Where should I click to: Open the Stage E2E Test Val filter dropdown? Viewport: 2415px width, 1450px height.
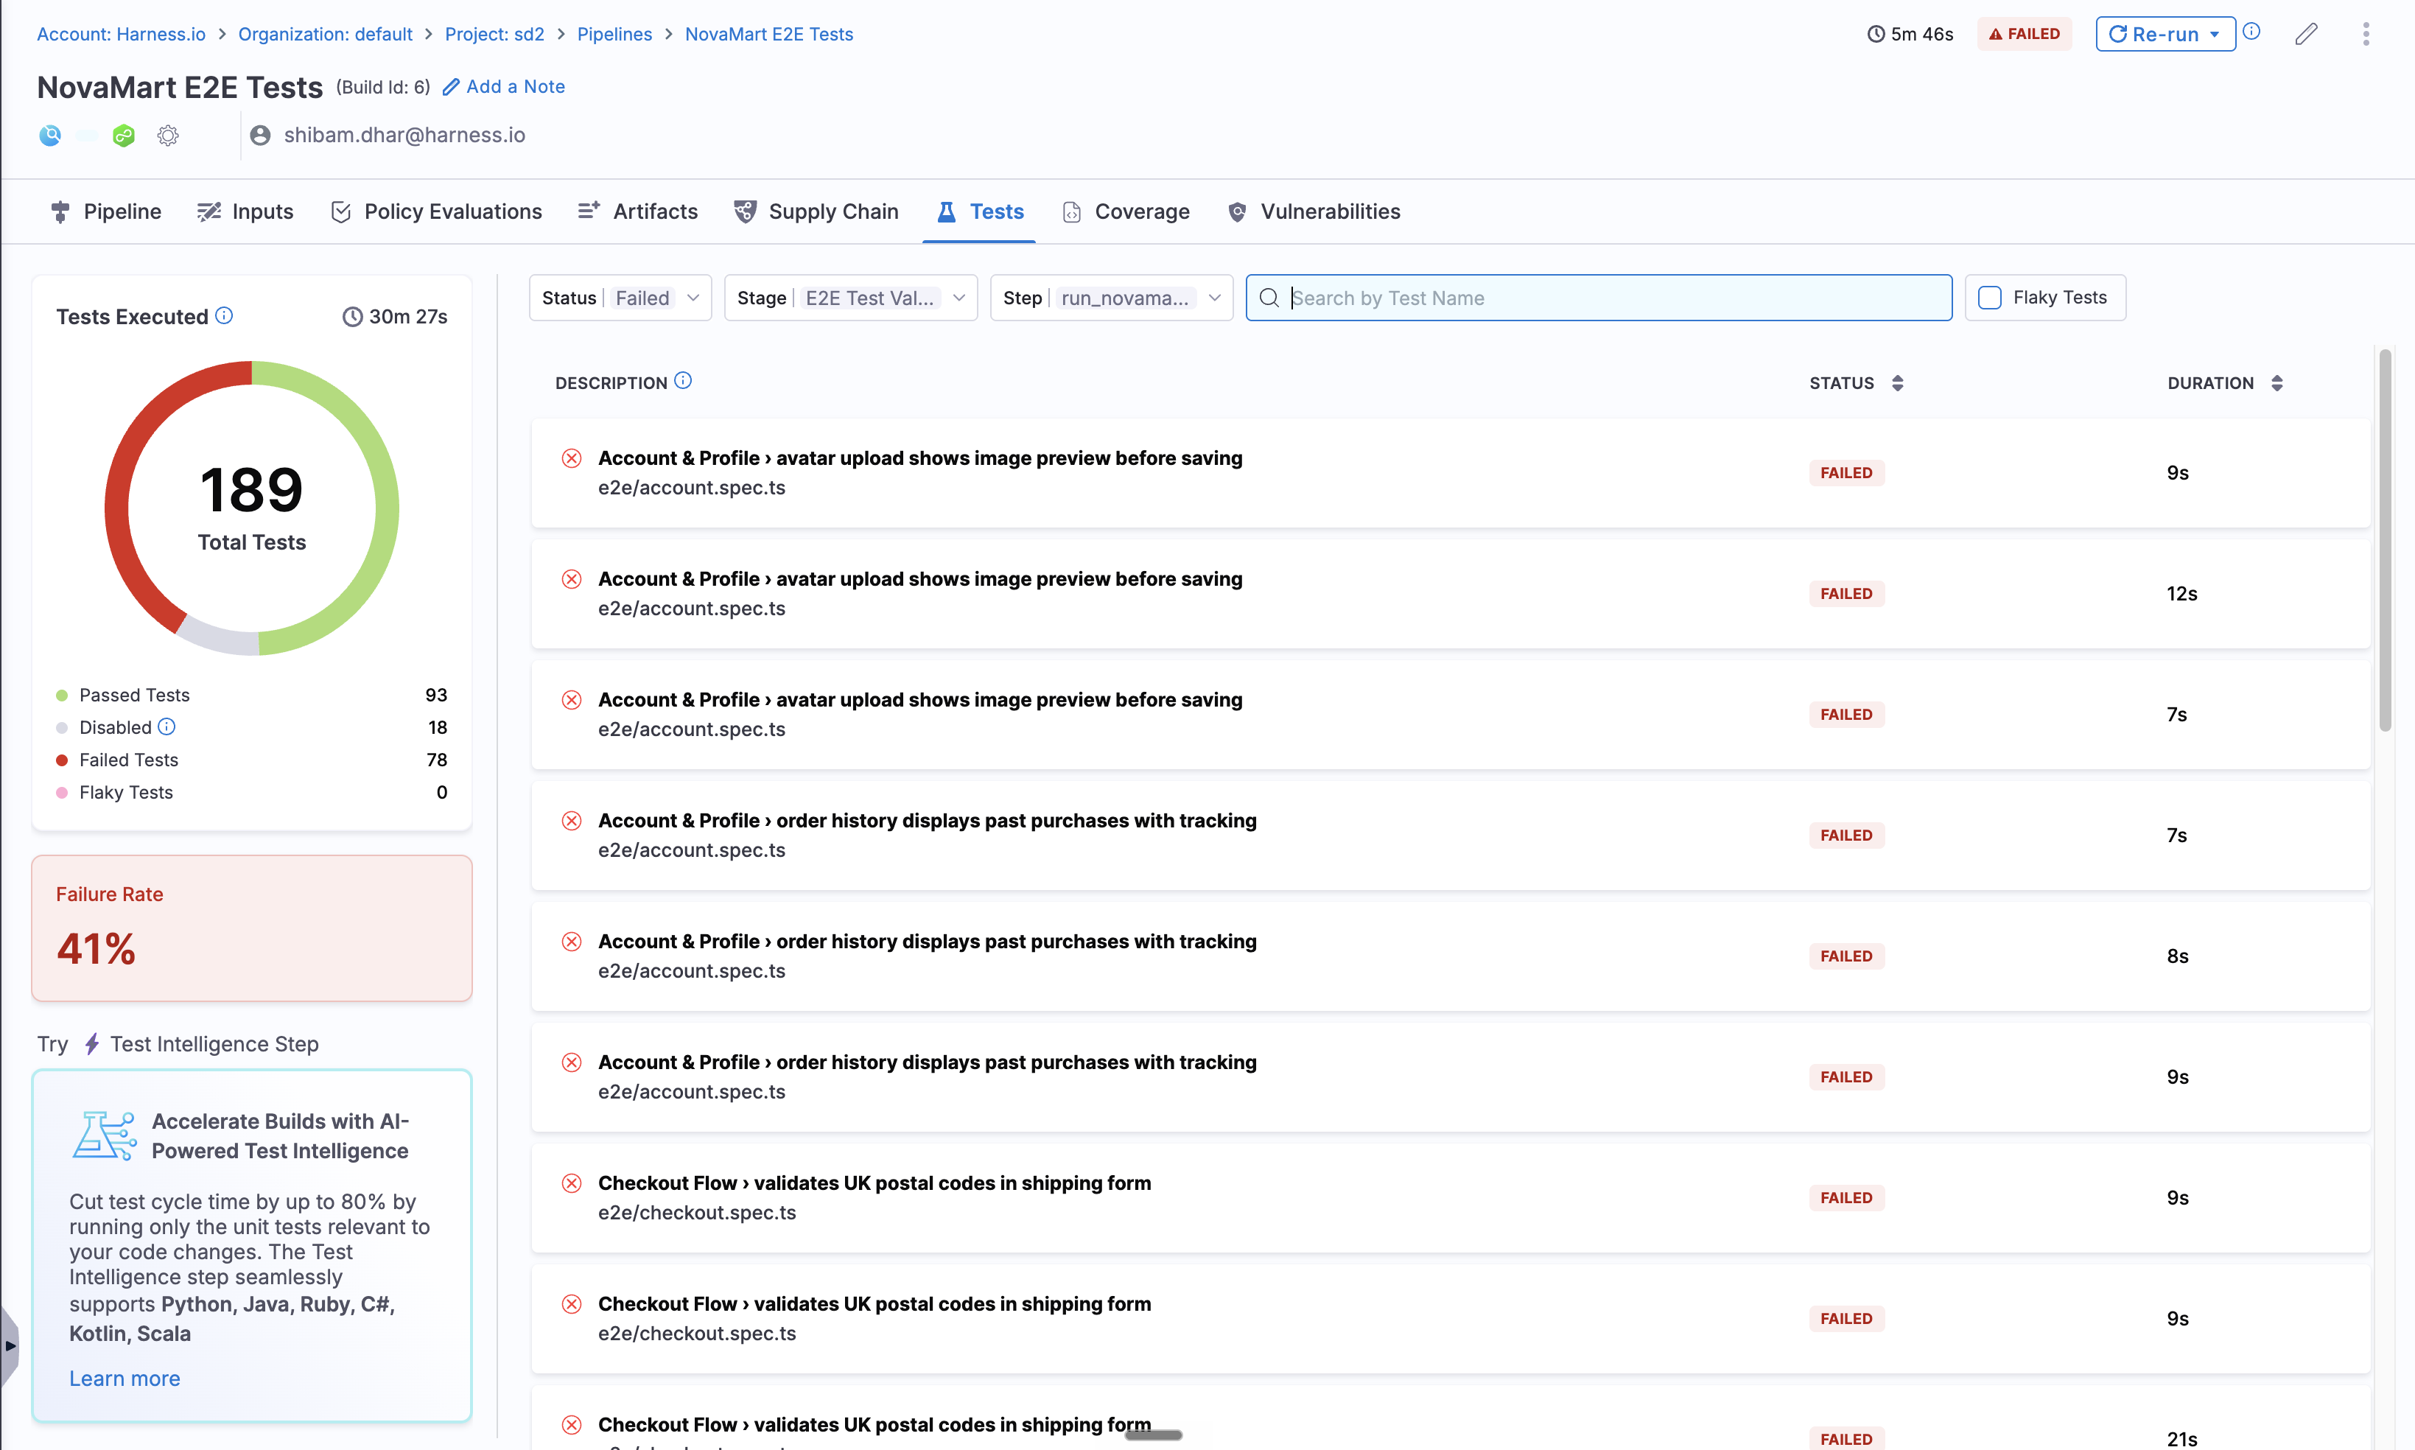851,298
